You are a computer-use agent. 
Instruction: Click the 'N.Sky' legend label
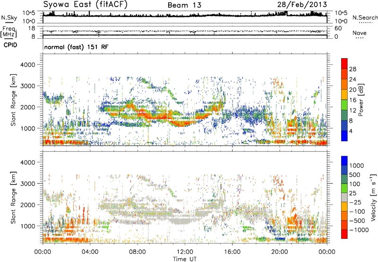click(x=9, y=18)
